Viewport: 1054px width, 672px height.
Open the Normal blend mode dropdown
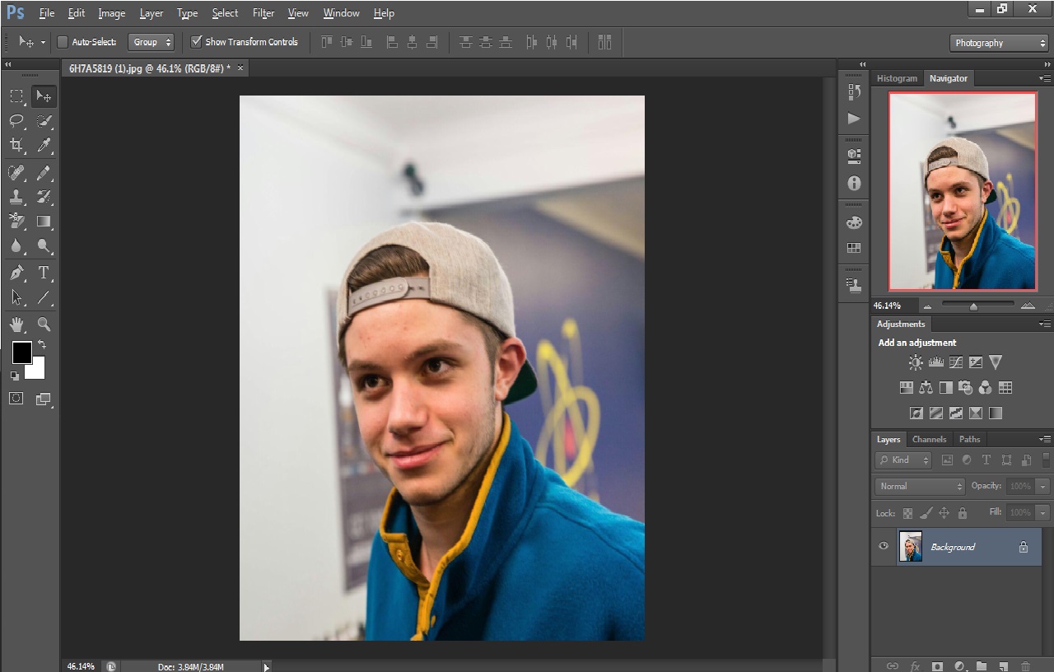[919, 487]
